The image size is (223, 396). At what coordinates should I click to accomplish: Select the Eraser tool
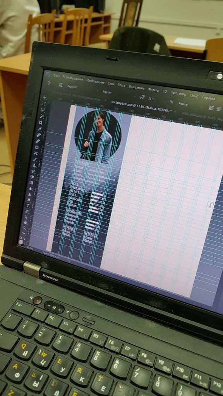(32, 176)
